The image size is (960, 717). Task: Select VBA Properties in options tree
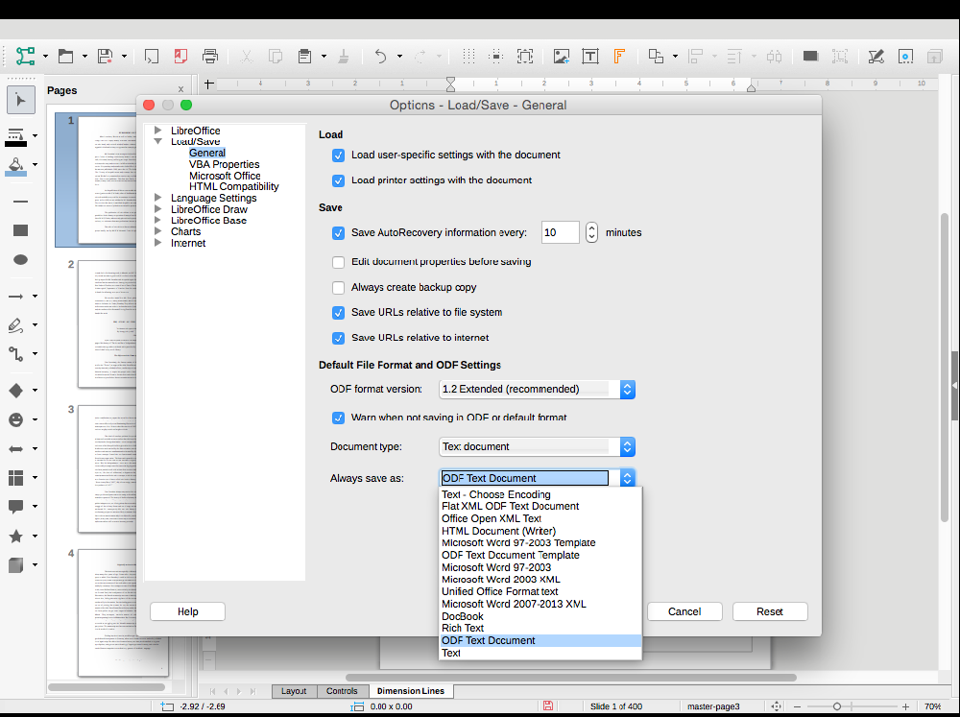(x=224, y=164)
